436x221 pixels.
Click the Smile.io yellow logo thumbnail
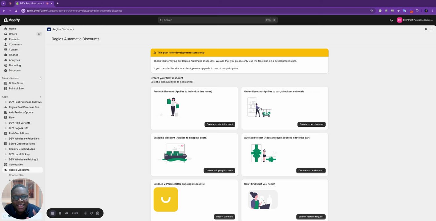[x=166, y=200]
